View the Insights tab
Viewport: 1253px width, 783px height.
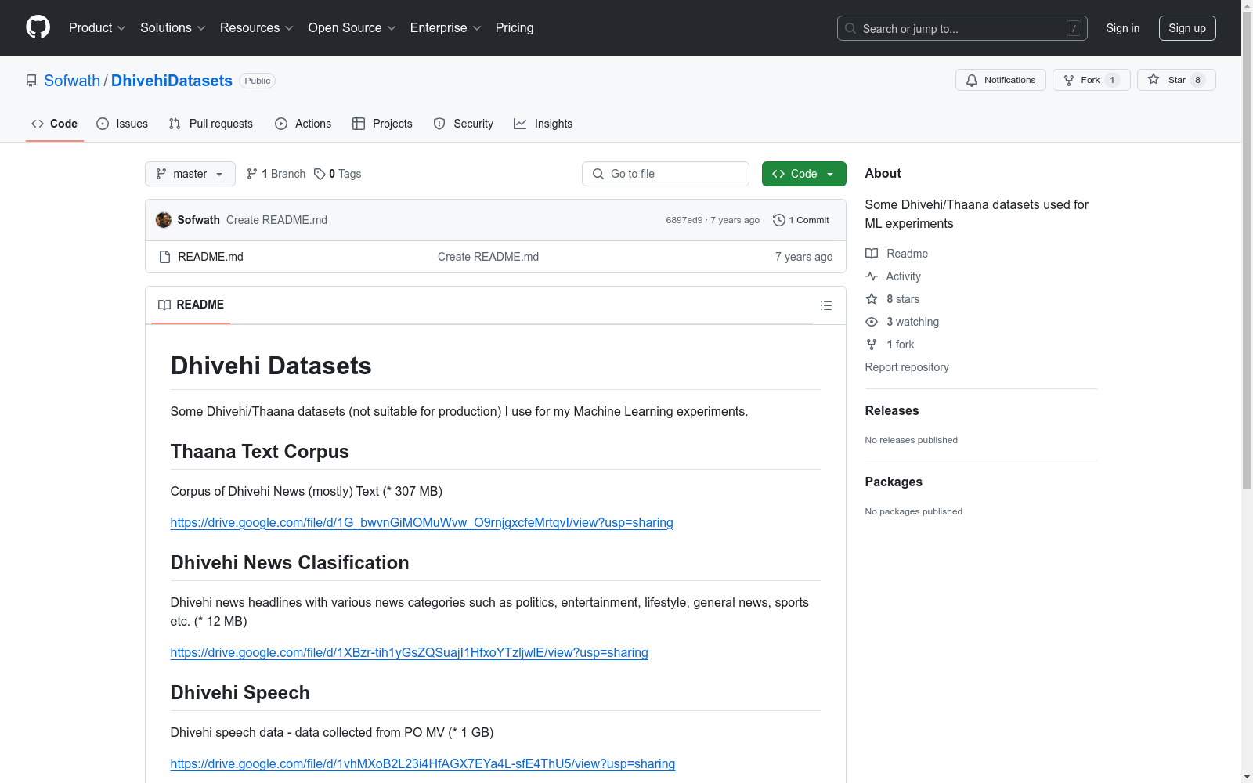(x=543, y=124)
